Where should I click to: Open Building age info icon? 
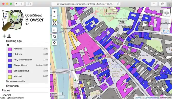[8, 45]
